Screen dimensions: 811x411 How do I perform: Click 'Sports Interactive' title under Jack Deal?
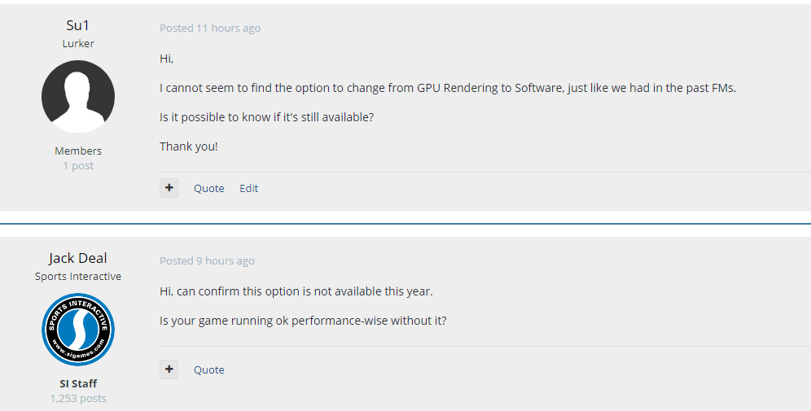point(78,277)
